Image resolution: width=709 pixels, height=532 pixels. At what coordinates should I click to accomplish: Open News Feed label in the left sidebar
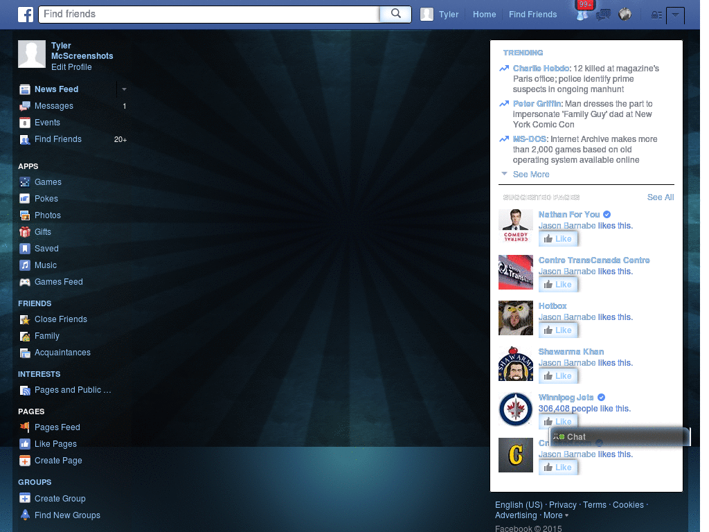(57, 89)
